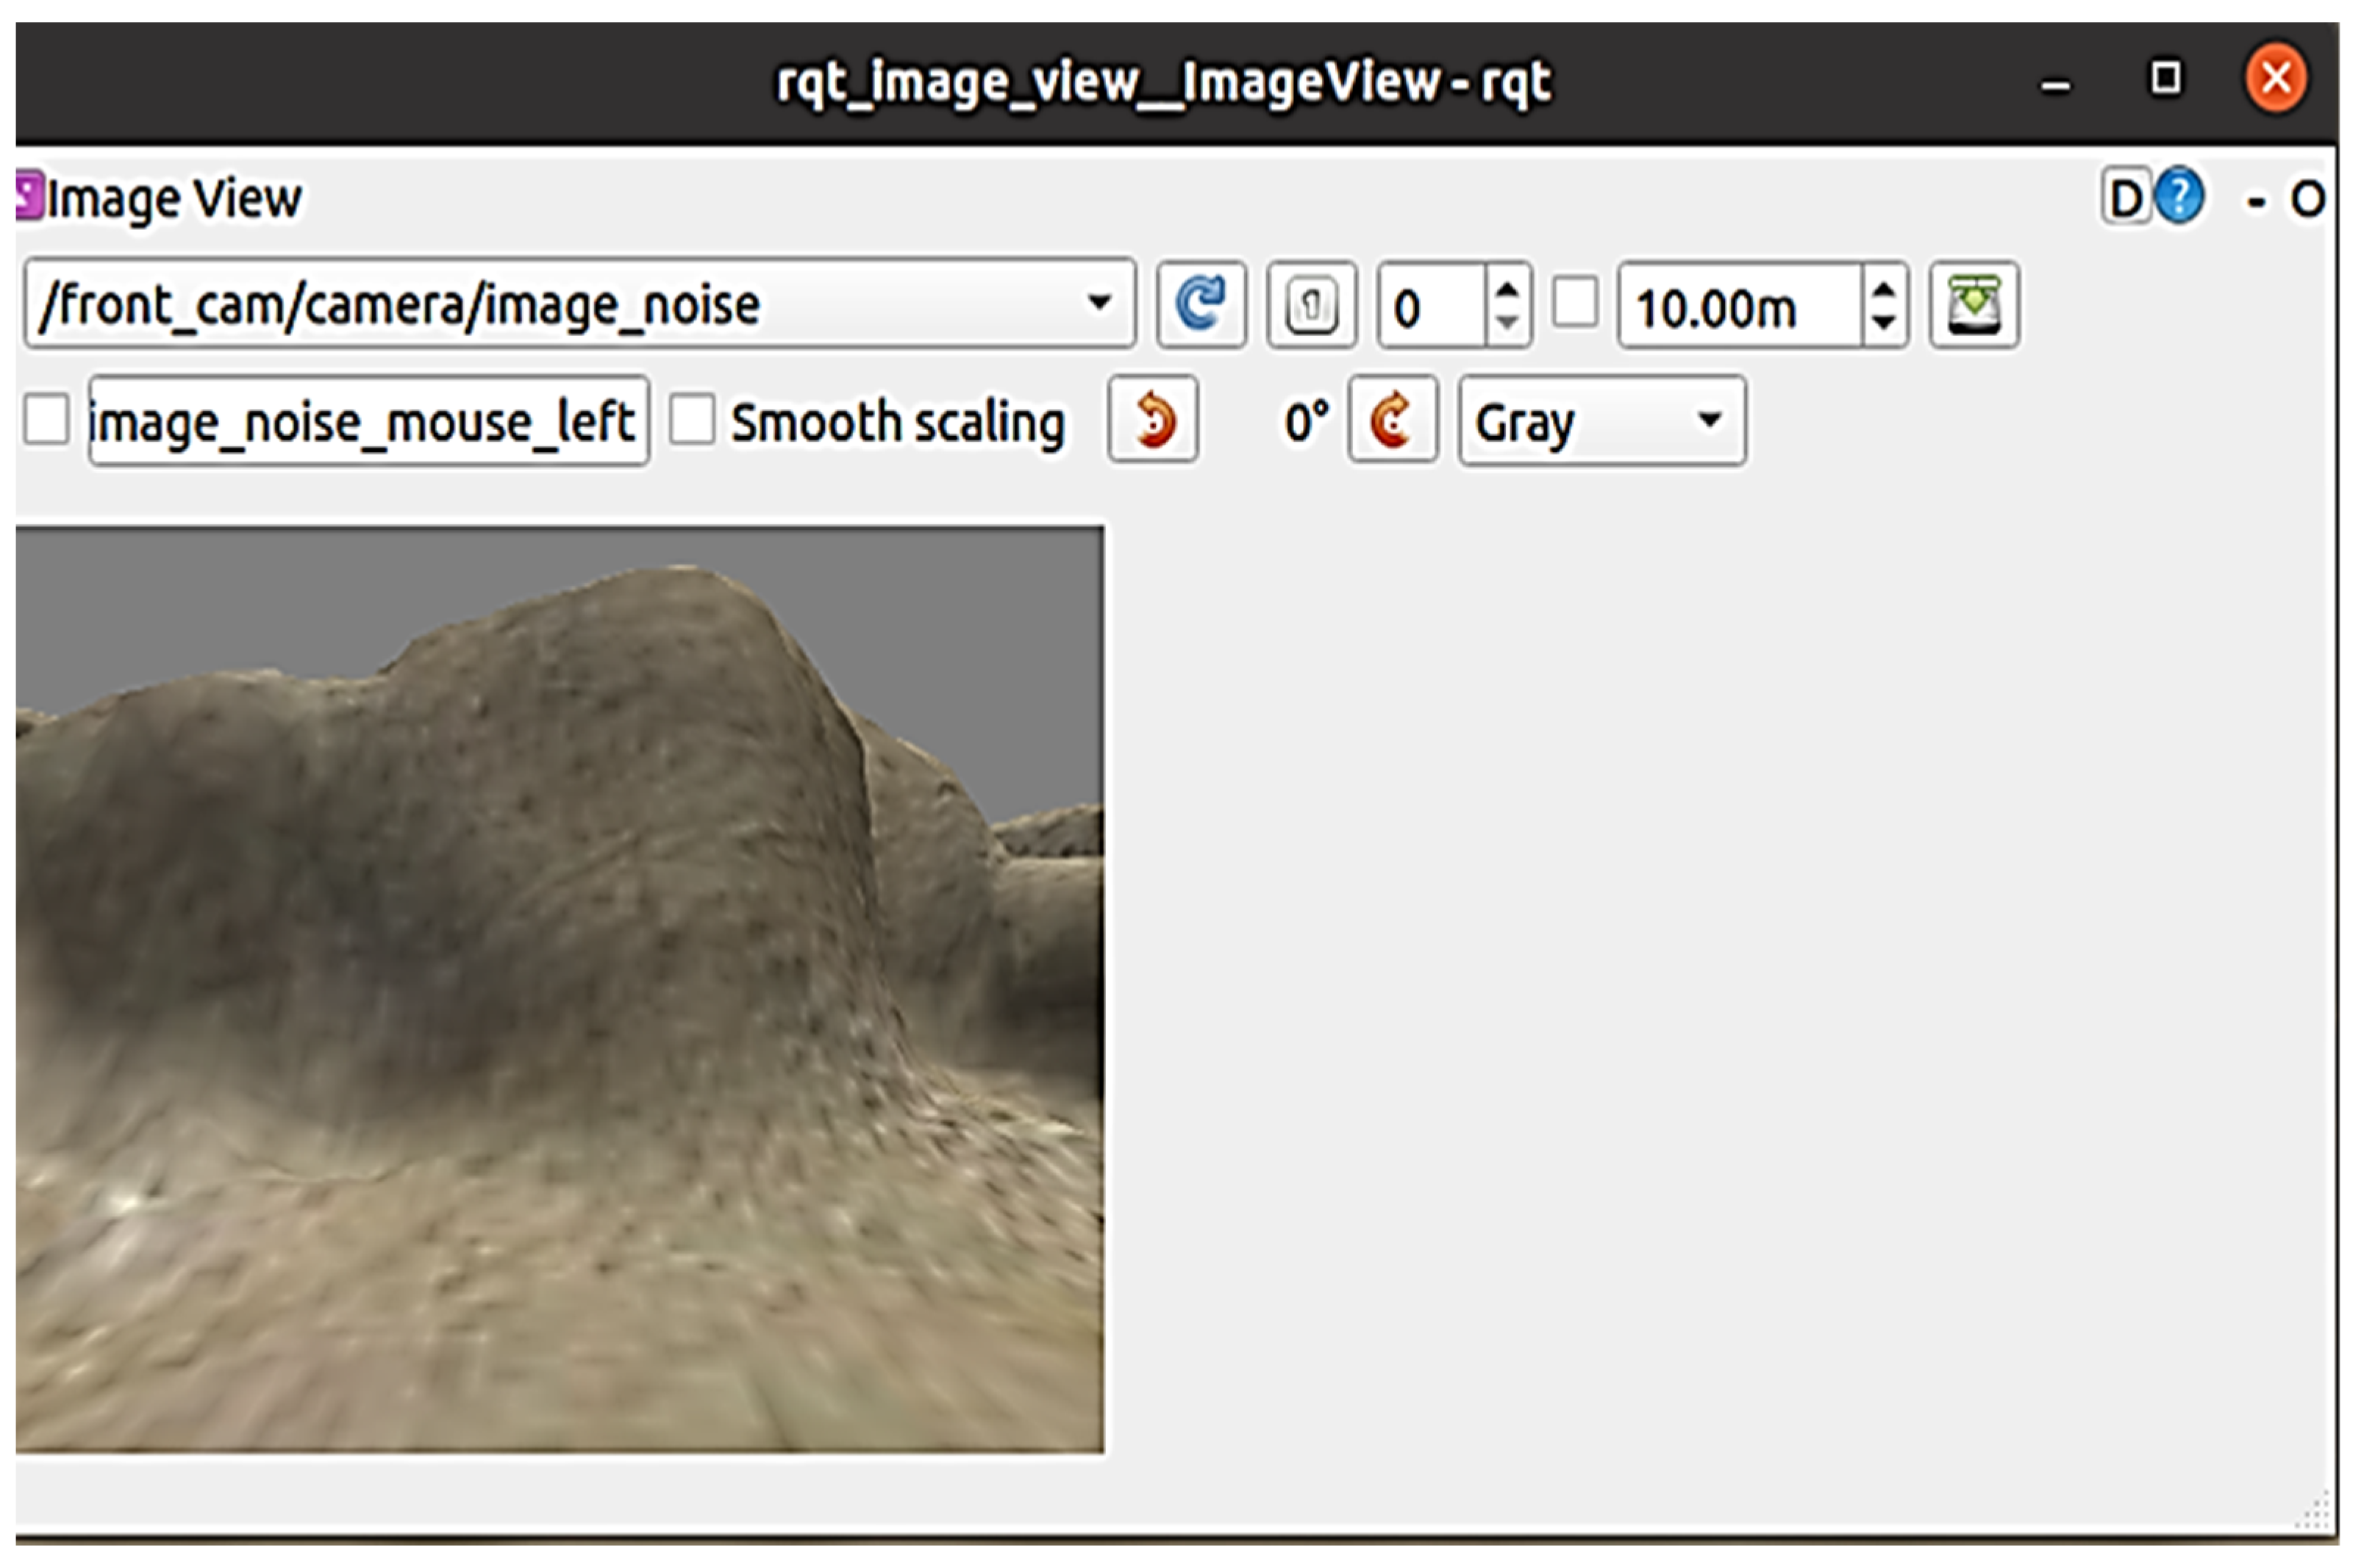This screenshot has height=1568, width=2361.
Task: Toggle the Smooth scaling checkbox
Action: [692, 419]
